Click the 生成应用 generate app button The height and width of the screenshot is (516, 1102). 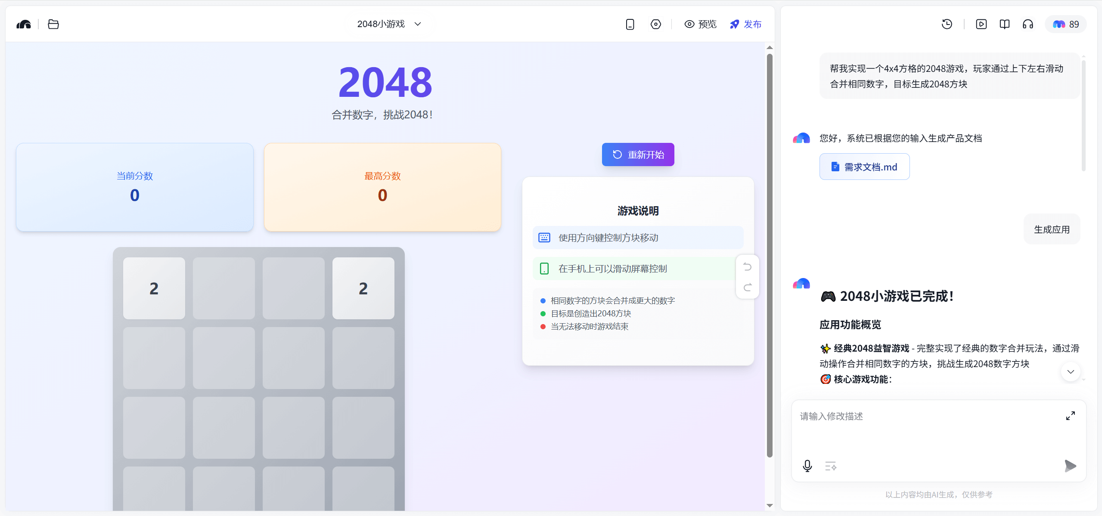1051,229
